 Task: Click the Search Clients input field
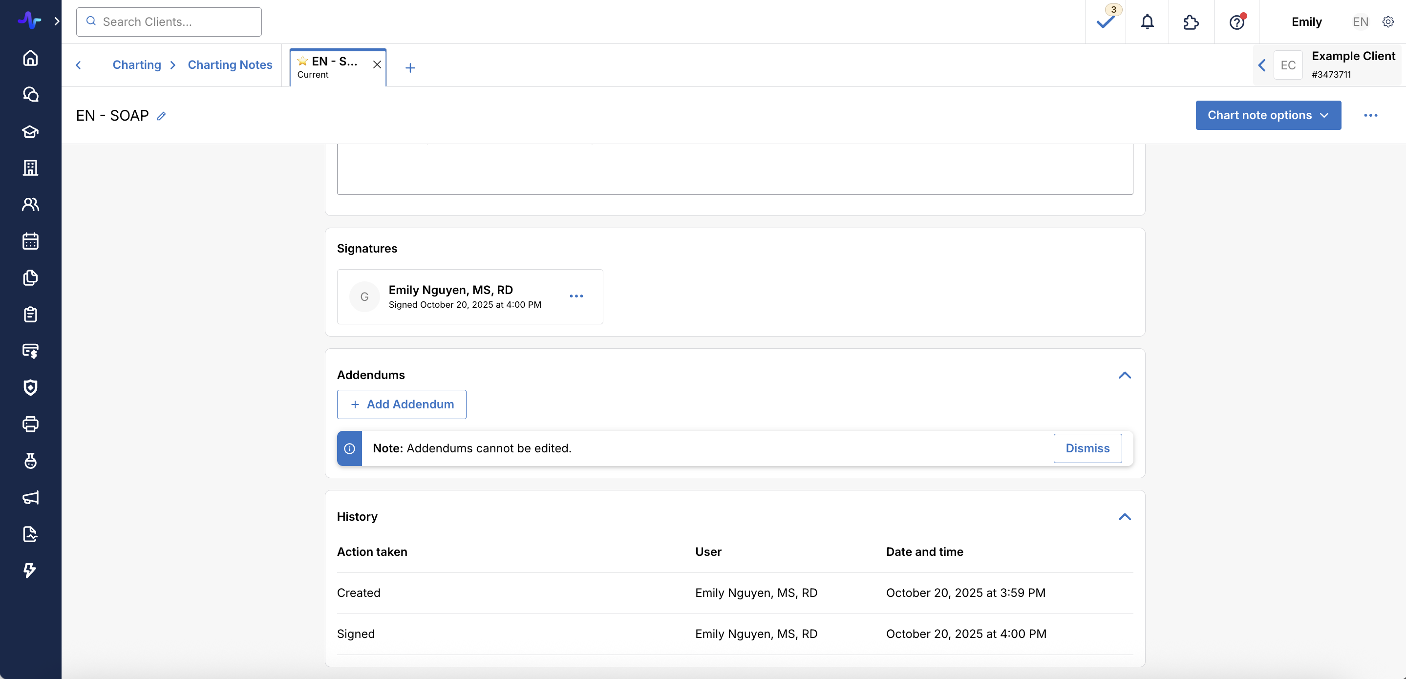tap(169, 22)
